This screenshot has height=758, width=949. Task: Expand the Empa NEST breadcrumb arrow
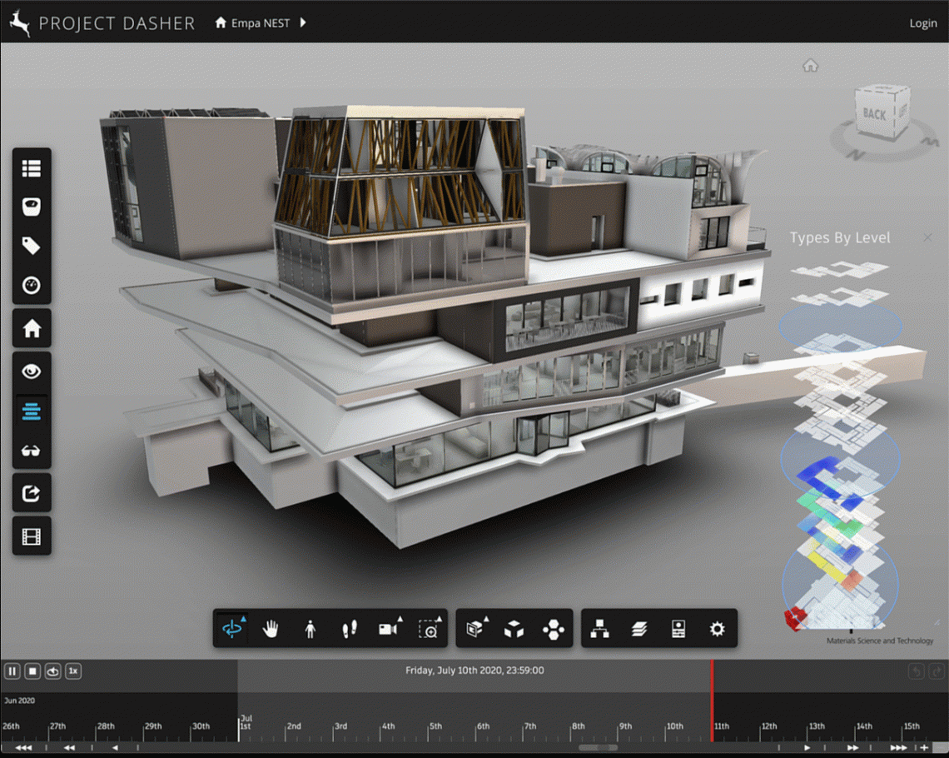(x=302, y=22)
